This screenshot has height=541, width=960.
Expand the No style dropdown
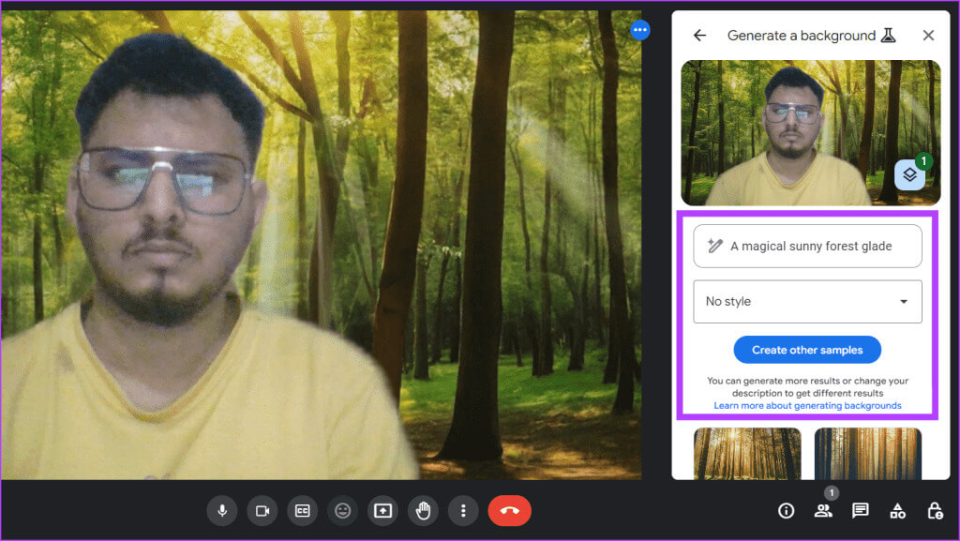point(807,302)
